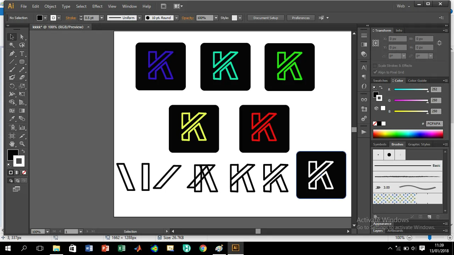Select the Paintbrush tool
This screenshot has height=255, width=454.
click(12, 70)
